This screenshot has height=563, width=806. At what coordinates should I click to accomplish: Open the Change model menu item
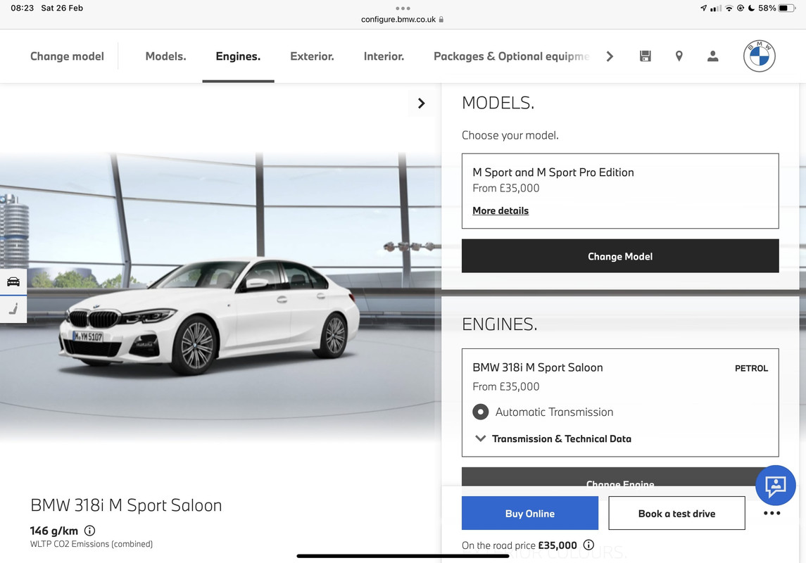(67, 56)
